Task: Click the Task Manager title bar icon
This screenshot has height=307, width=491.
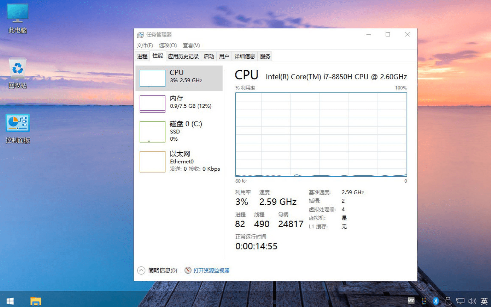Action: pos(140,35)
